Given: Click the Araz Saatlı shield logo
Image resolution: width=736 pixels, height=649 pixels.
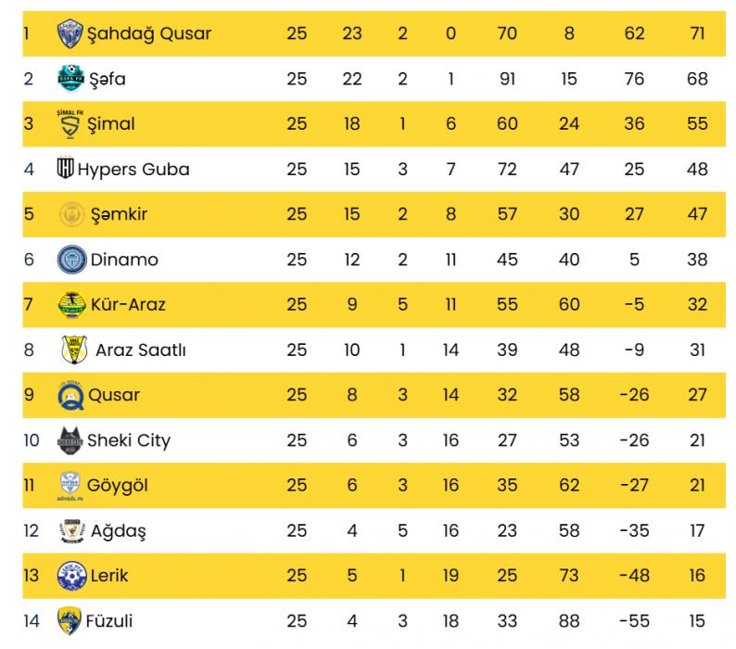Looking at the screenshot, I should tap(74, 350).
